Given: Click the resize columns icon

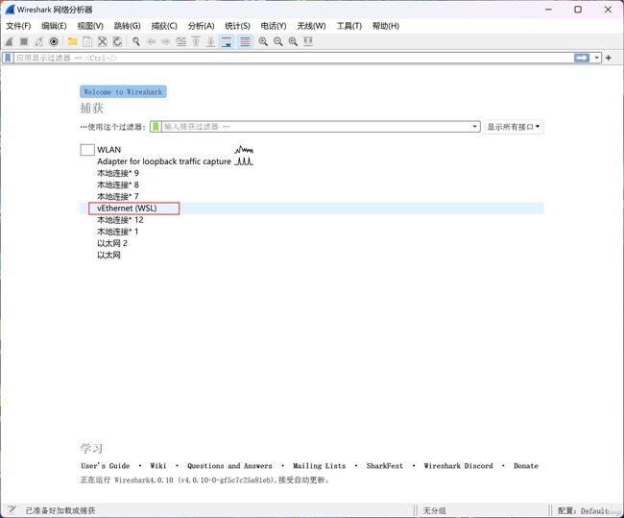Looking at the screenshot, I should click(308, 41).
